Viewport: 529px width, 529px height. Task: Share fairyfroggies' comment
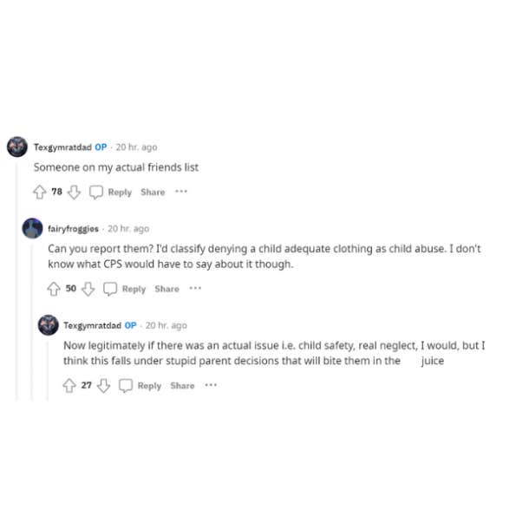pos(167,289)
